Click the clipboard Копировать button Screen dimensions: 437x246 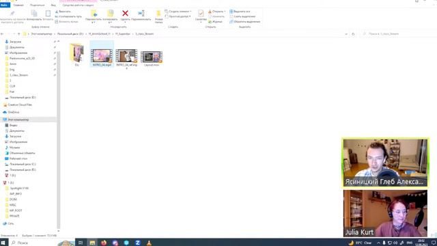pyautogui.click(x=34, y=15)
